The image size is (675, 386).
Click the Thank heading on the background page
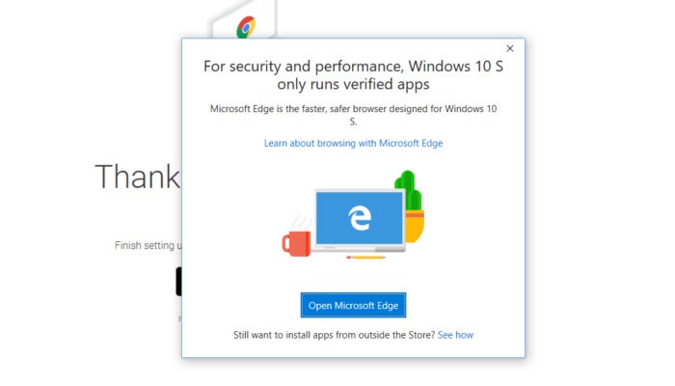click(137, 177)
